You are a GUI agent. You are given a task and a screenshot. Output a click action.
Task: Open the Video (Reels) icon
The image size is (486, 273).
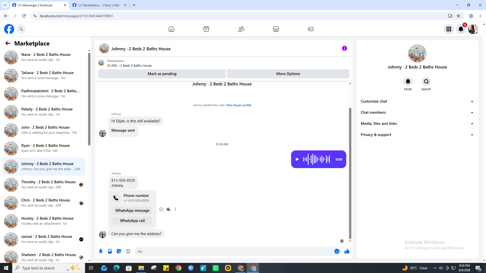pyautogui.click(x=206, y=29)
